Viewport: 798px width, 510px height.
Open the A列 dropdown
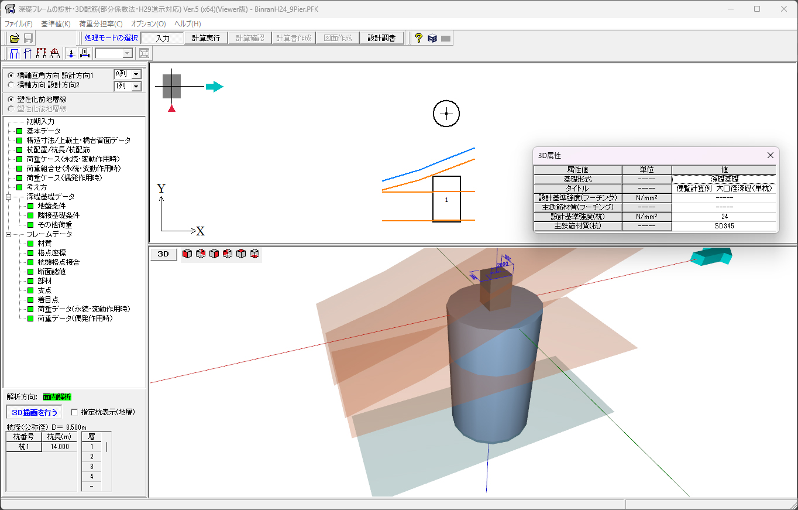click(x=136, y=74)
